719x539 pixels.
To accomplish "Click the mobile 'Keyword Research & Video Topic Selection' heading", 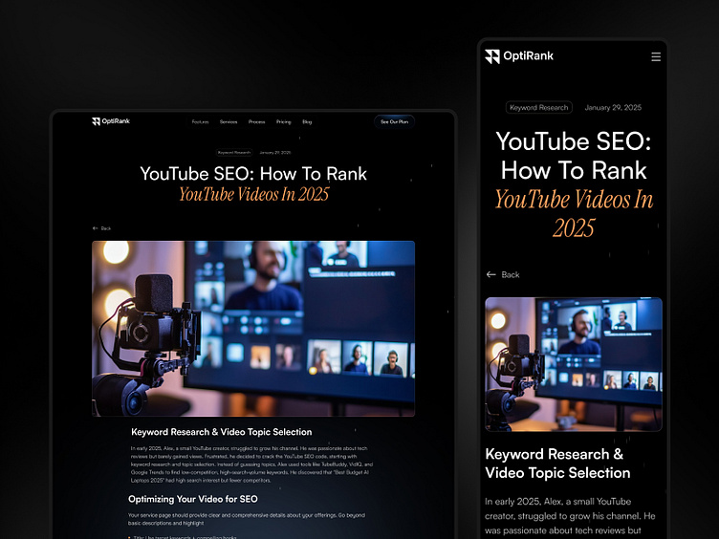I will tap(557, 464).
